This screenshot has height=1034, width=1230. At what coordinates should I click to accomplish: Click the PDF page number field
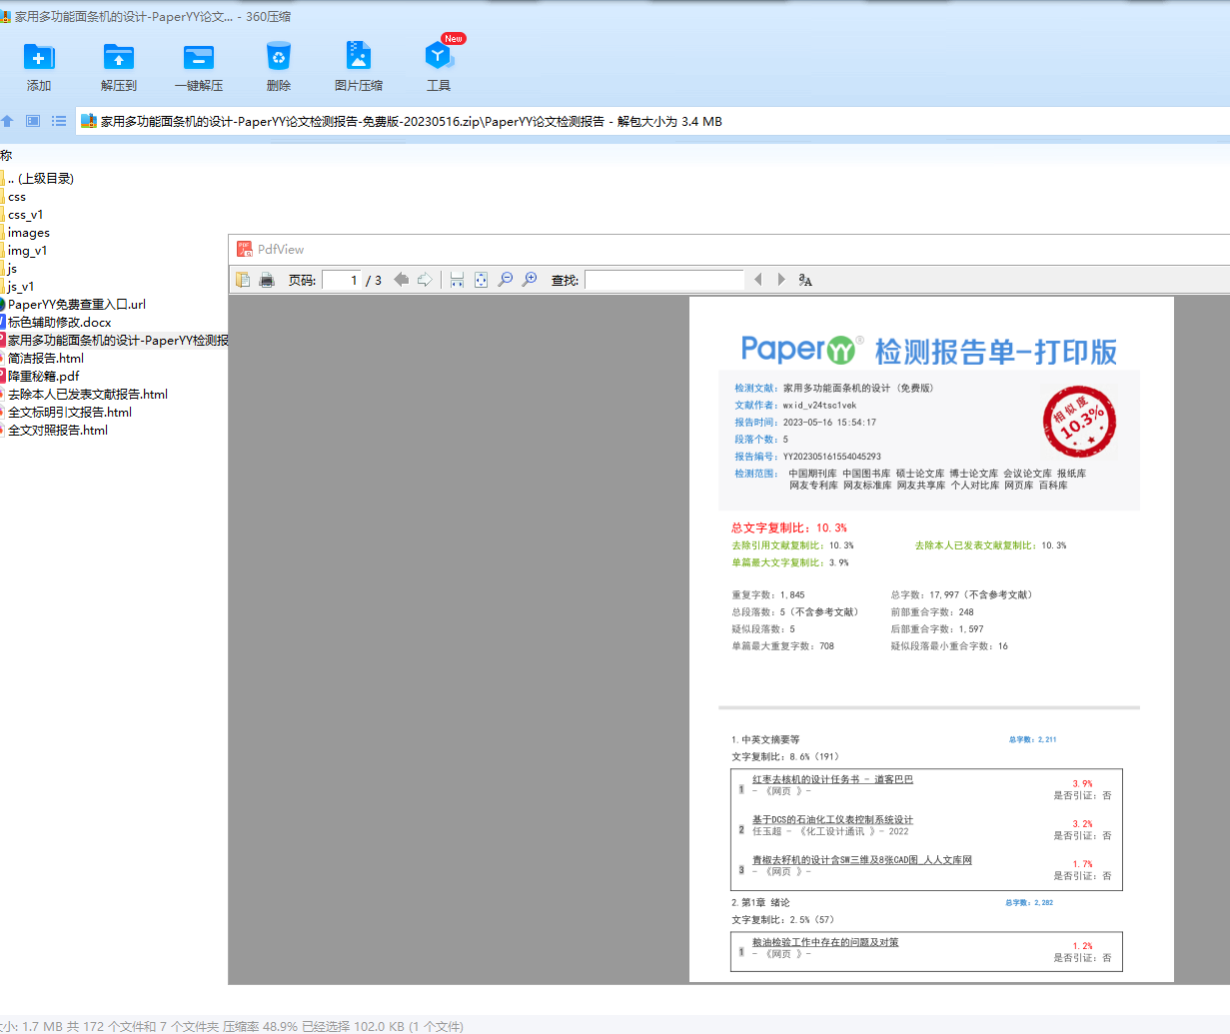(x=342, y=280)
